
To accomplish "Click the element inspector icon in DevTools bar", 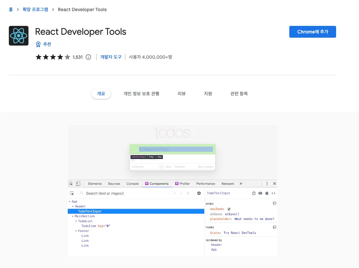I will (71, 183).
